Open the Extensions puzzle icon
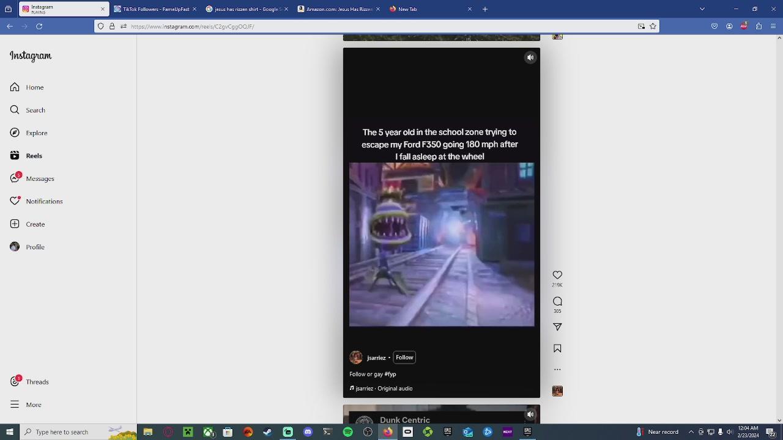The height and width of the screenshot is (440, 783). pos(759,26)
